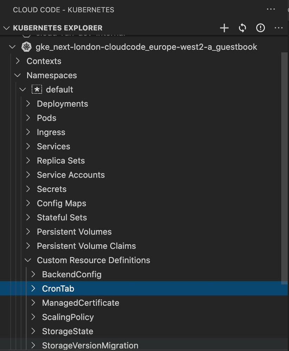
Task: Select the ManagedCertificate label
Action: coord(81,303)
